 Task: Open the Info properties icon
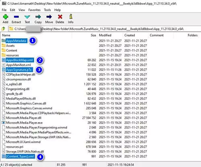(x=71, y=16)
